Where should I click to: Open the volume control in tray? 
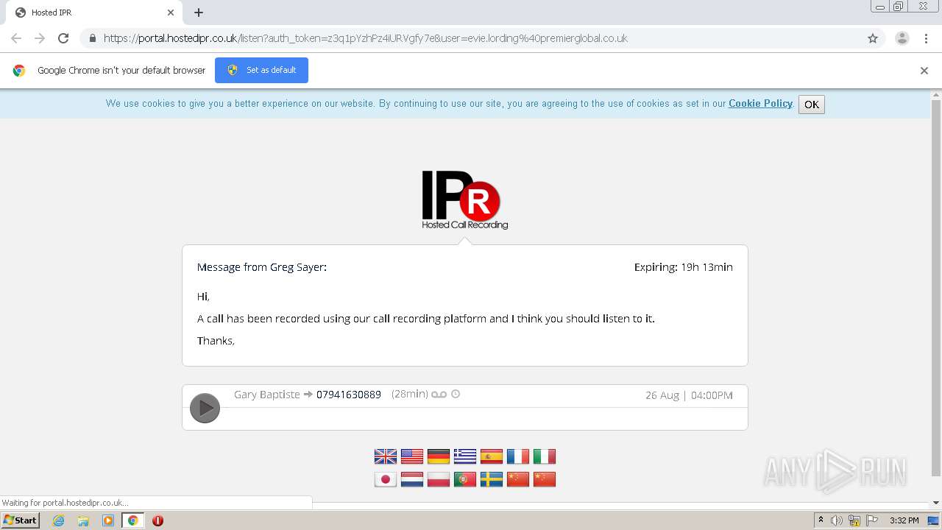837,520
